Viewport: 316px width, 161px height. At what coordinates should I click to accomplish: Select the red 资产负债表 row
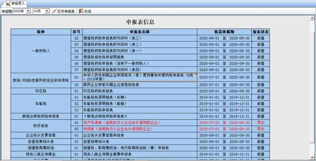(140, 123)
